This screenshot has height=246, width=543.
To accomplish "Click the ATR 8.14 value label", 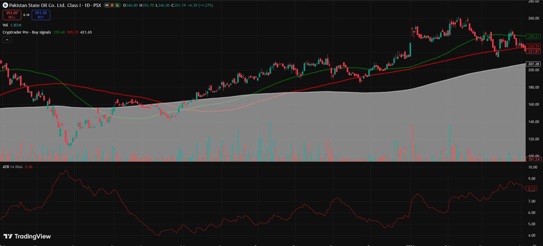I will pos(532,188).
